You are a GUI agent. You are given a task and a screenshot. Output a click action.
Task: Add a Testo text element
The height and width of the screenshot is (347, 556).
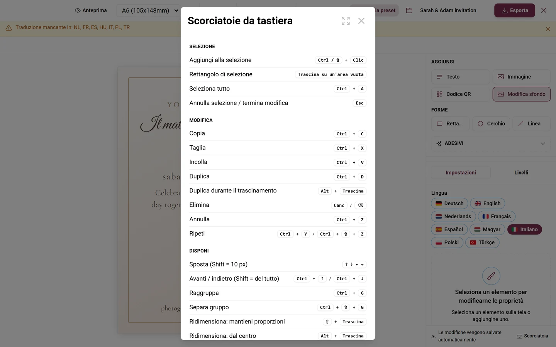pos(460,77)
